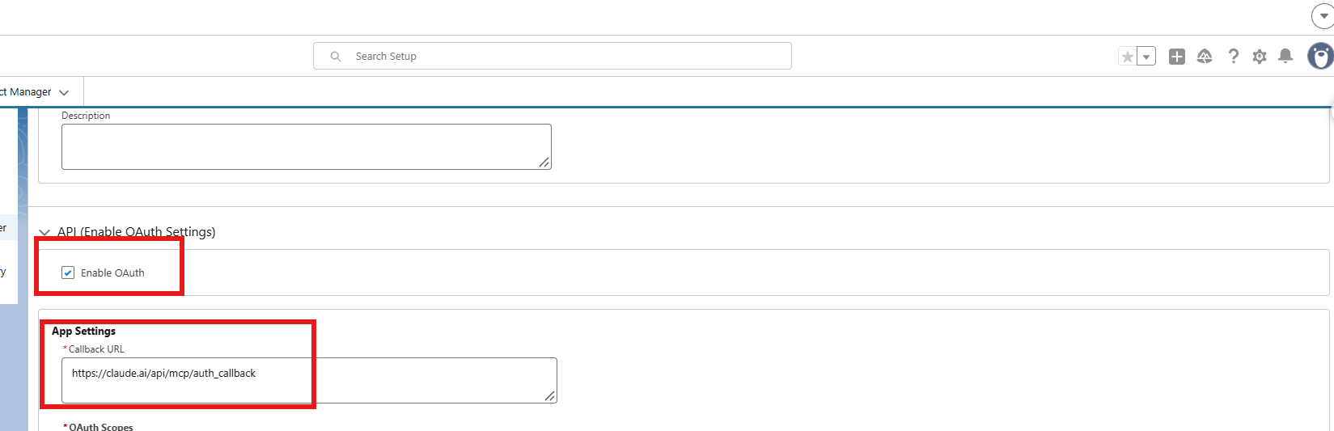Screen dimensions: 1334x431
Task: Click the circular dropdown arrow at top right
Action: coord(1323,16)
